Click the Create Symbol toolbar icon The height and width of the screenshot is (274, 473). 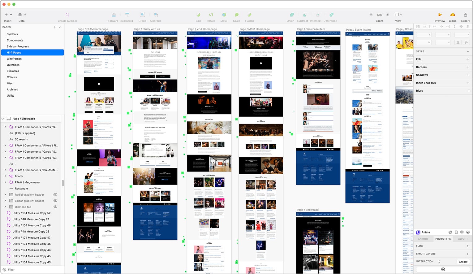click(67, 15)
